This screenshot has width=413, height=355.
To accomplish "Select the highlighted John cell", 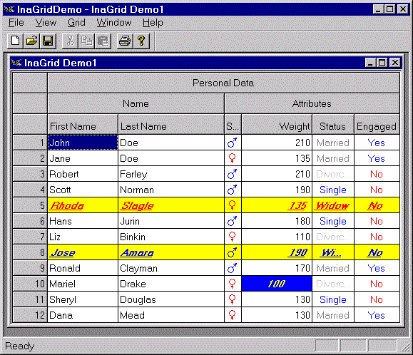I will (83, 143).
